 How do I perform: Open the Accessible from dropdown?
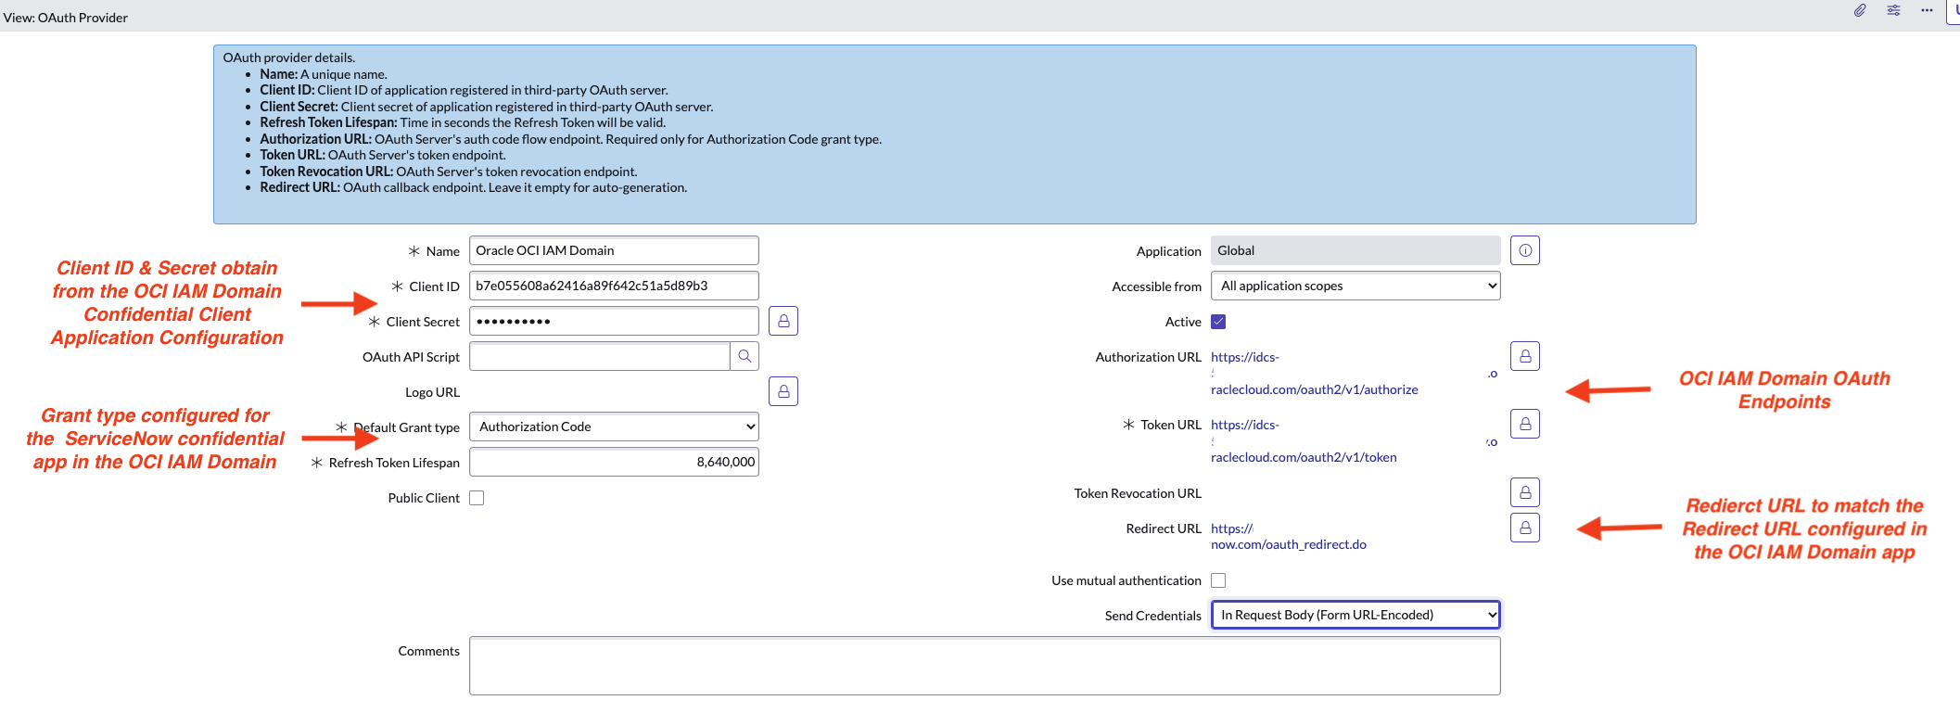(x=1355, y=286)
